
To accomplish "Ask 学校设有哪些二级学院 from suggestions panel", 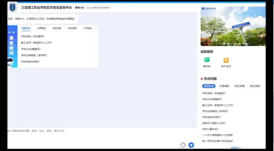I will (x=34, y=55).
